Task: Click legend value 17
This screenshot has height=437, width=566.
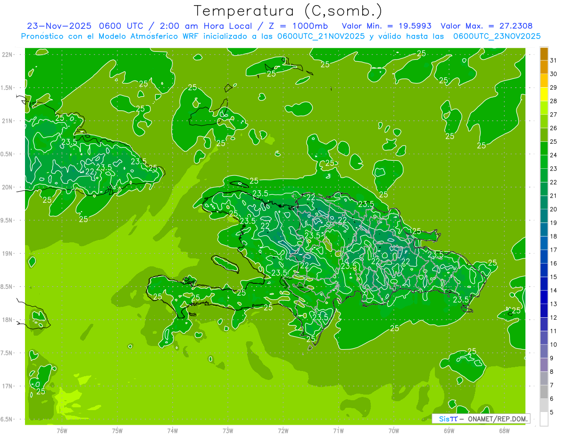Action: (x=554, y=250)
